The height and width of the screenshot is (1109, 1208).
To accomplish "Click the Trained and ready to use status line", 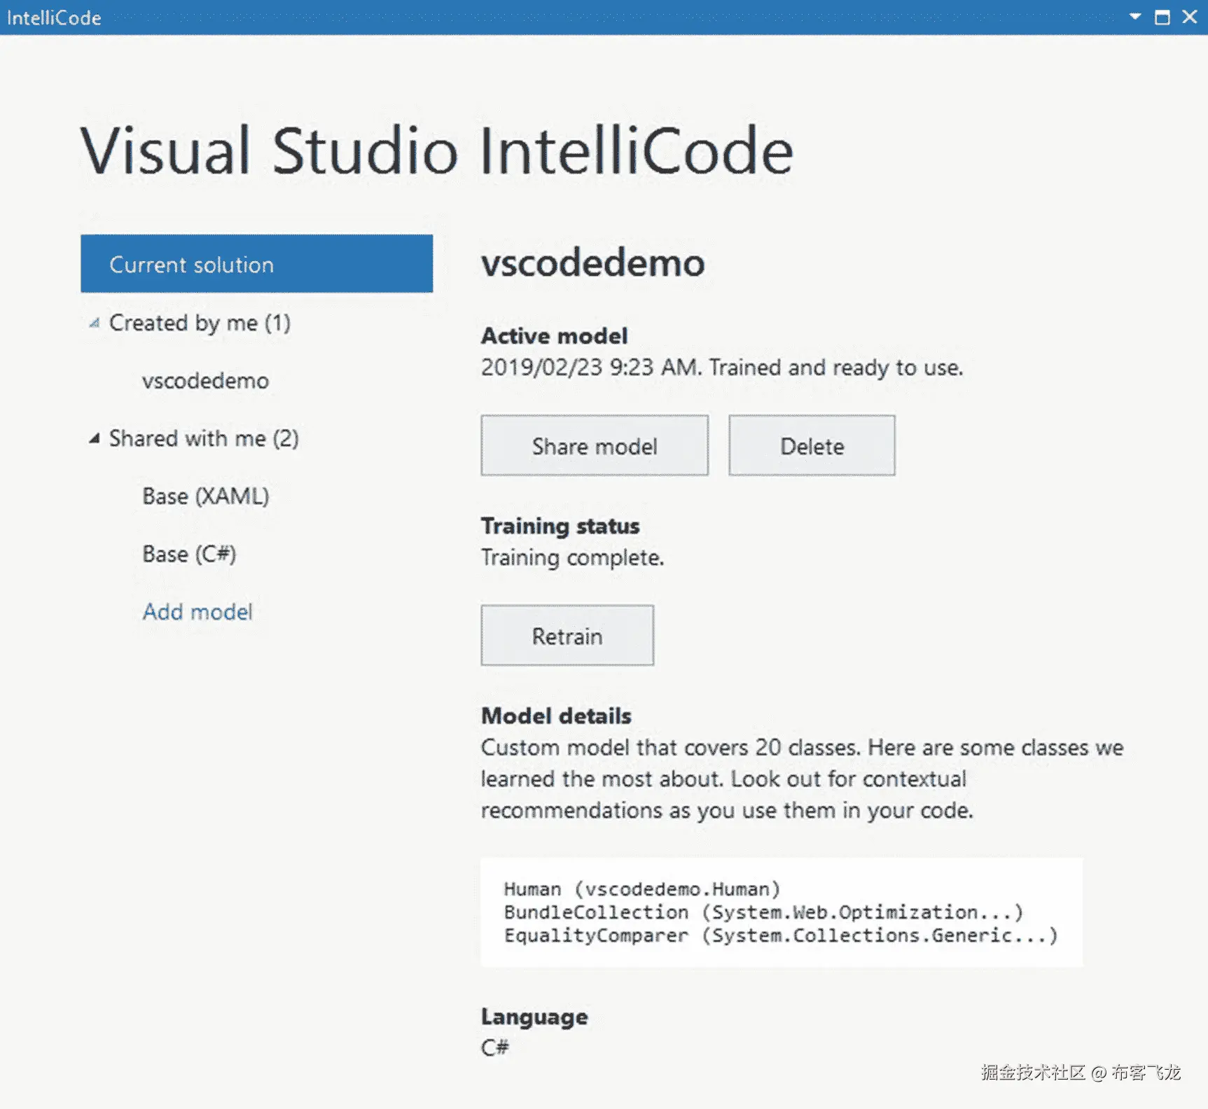I will click(722, 368).
